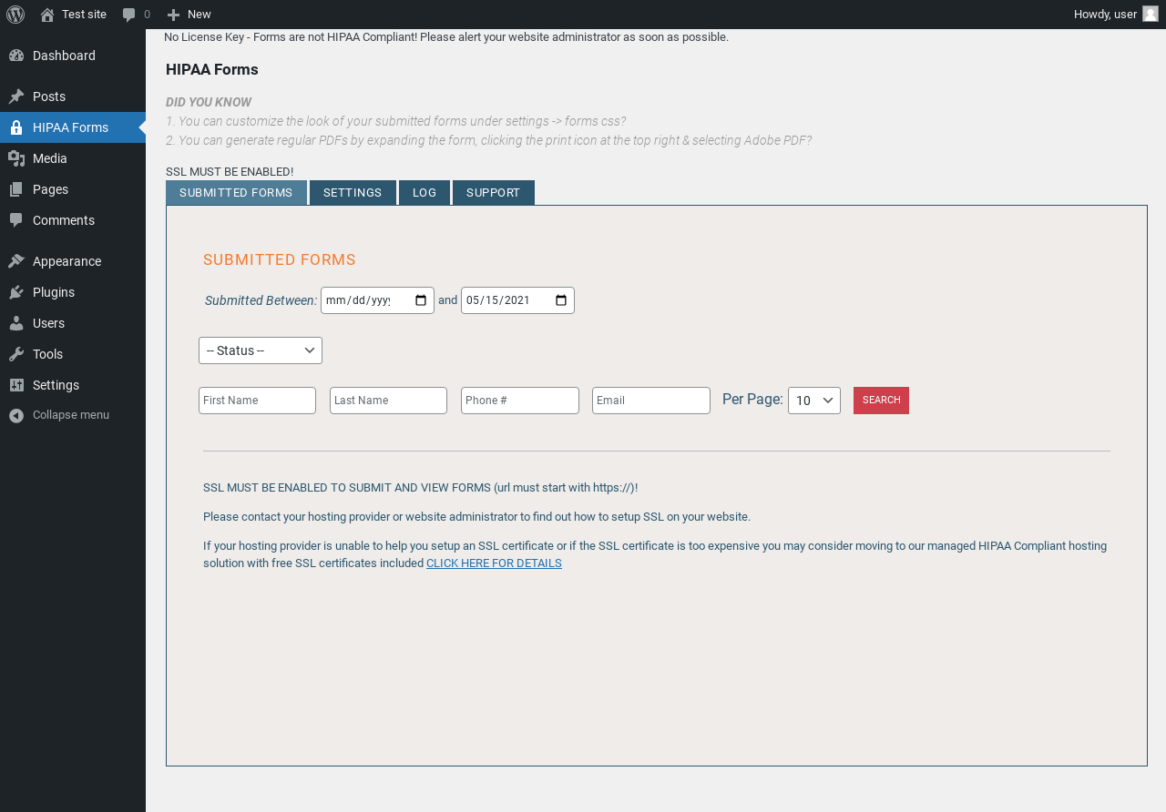The image size is (1166, 812).
Task: Open calendar picker on the start date field
Action: 421,300
